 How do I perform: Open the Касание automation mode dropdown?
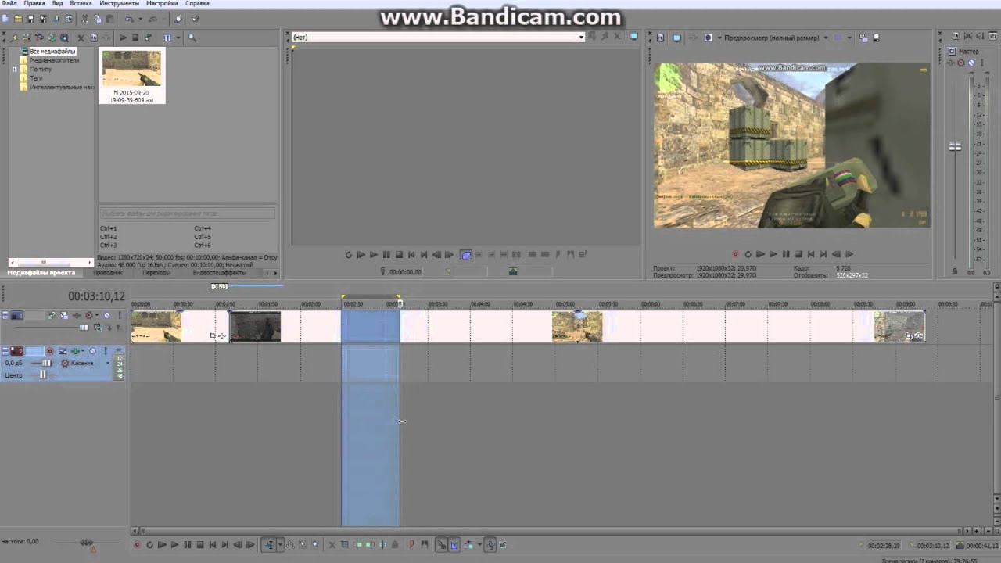(108, 363)
